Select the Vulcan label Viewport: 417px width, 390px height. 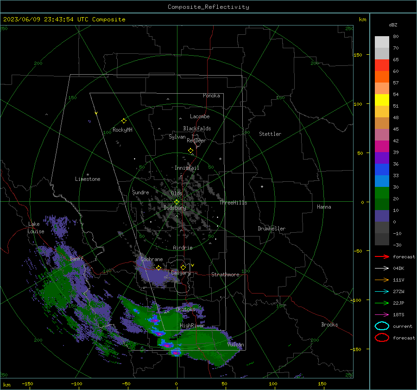pos(236,345)
